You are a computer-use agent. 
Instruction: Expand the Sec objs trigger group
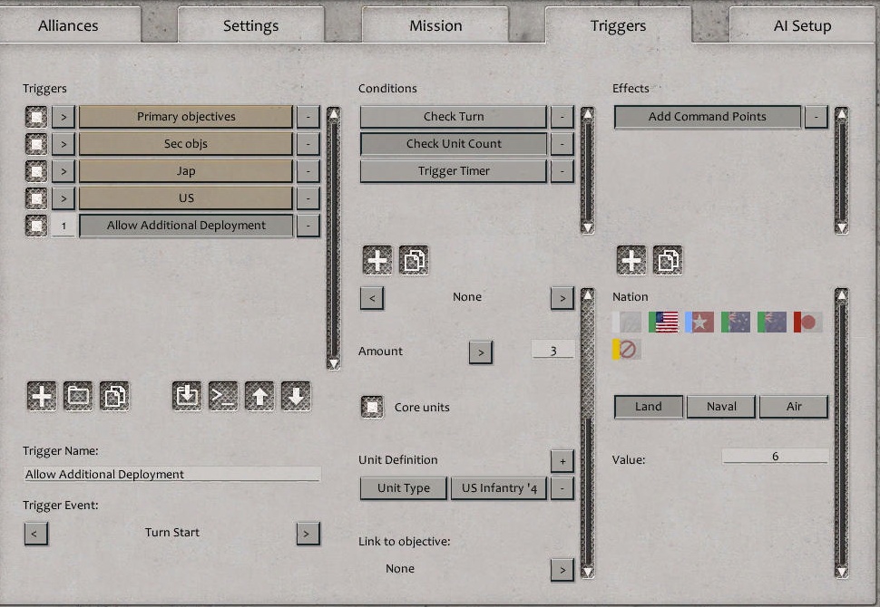(x=64, y=144)
